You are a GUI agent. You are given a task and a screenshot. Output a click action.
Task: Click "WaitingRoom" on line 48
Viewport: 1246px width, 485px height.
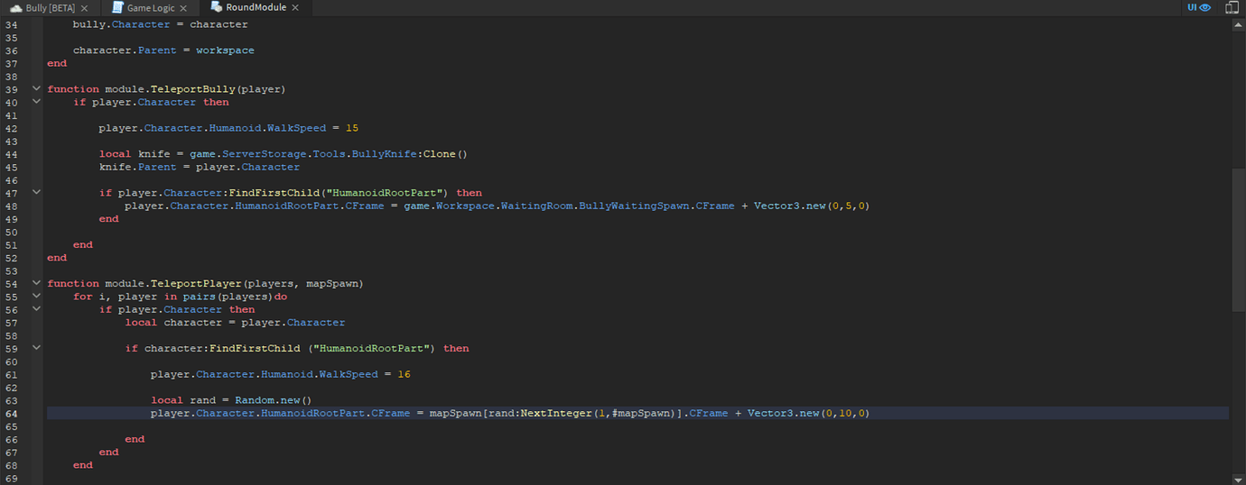[x=536, y=206]
